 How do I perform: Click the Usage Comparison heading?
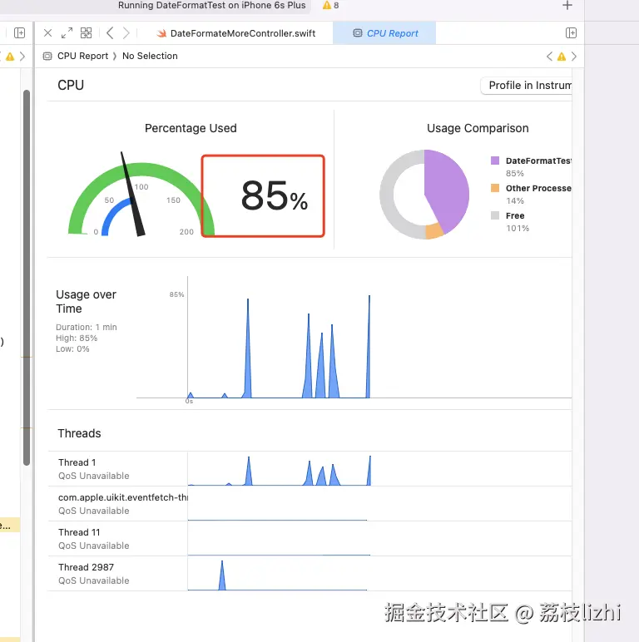(x=478, y=128)
